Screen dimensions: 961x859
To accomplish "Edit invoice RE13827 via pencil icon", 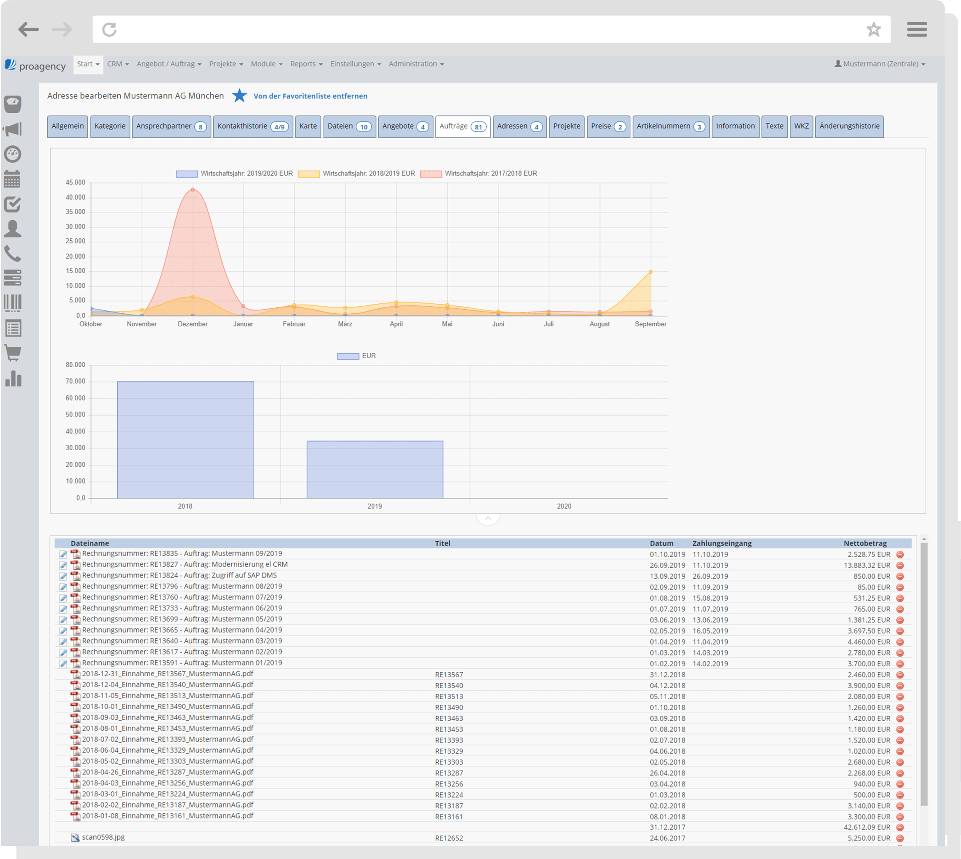I will (x=63, y=565).
